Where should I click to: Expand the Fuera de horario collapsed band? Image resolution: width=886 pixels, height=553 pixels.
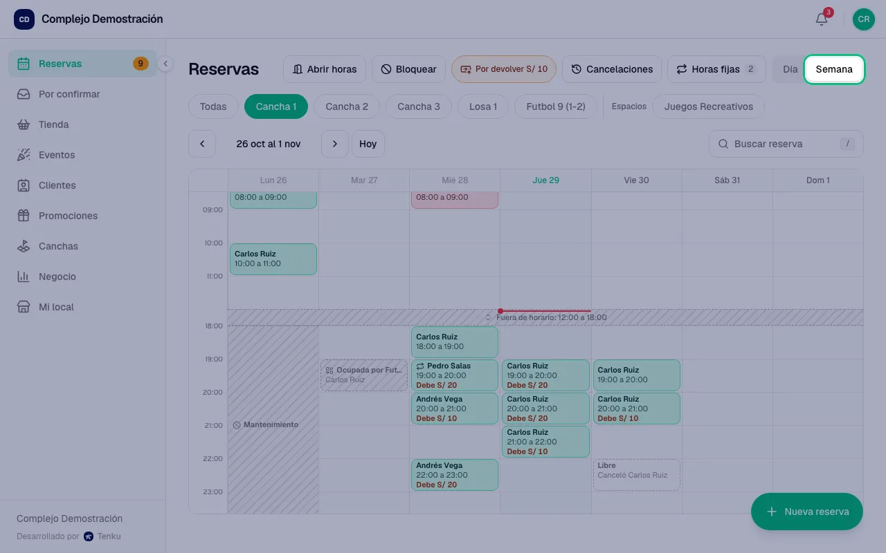[x=545, y=317]
